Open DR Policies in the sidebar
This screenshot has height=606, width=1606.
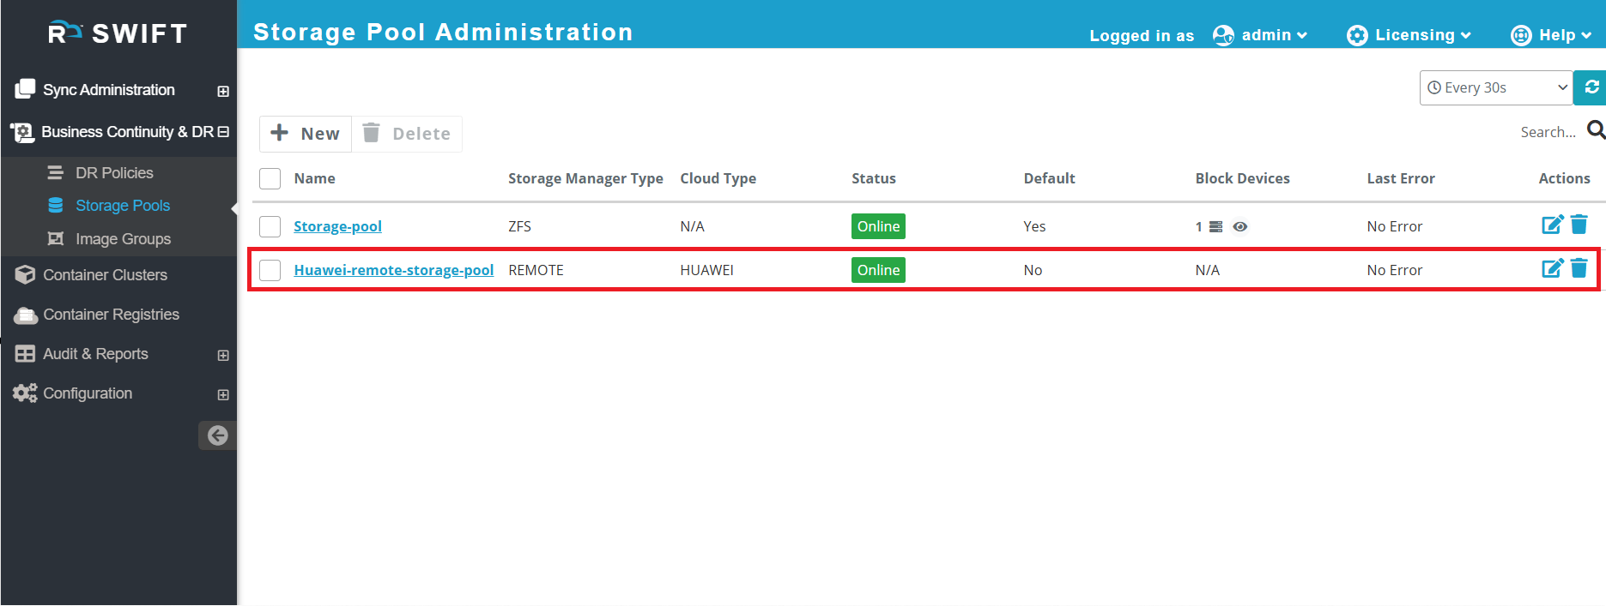(x=114, y=172)
